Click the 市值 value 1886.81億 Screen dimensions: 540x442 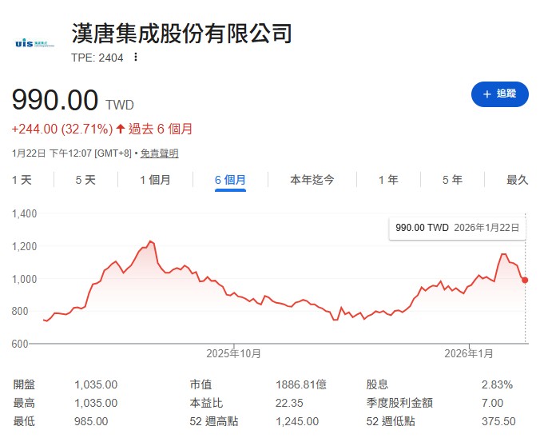click(301, 384)
